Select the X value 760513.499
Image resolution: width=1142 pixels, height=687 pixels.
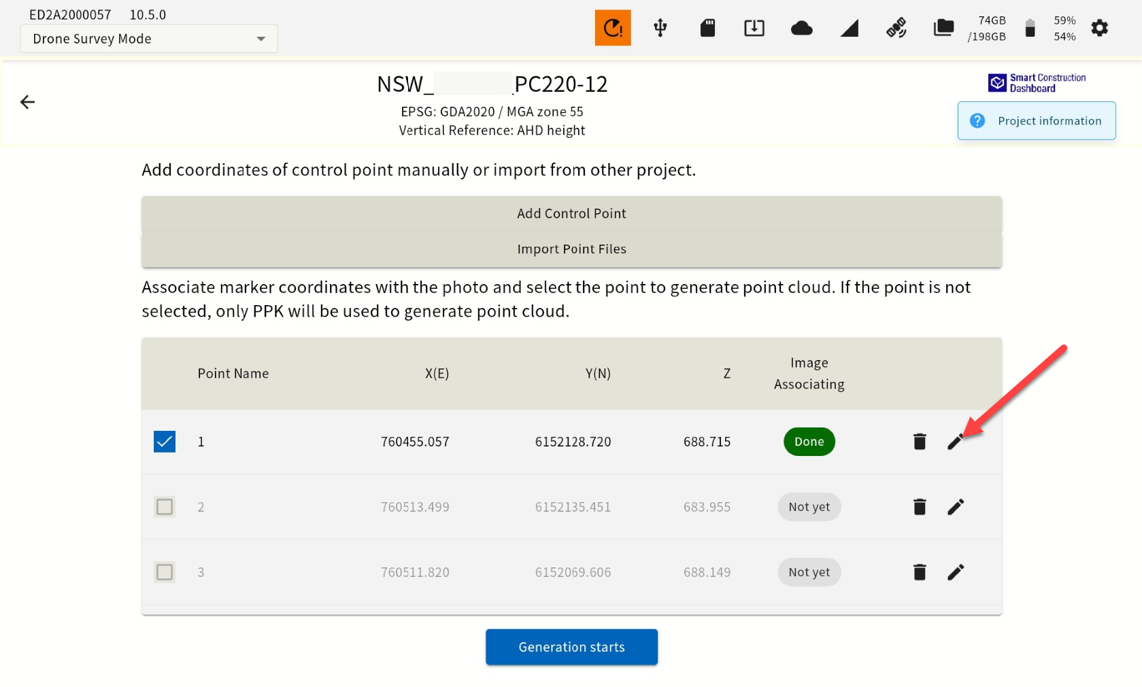pos(415,507)
